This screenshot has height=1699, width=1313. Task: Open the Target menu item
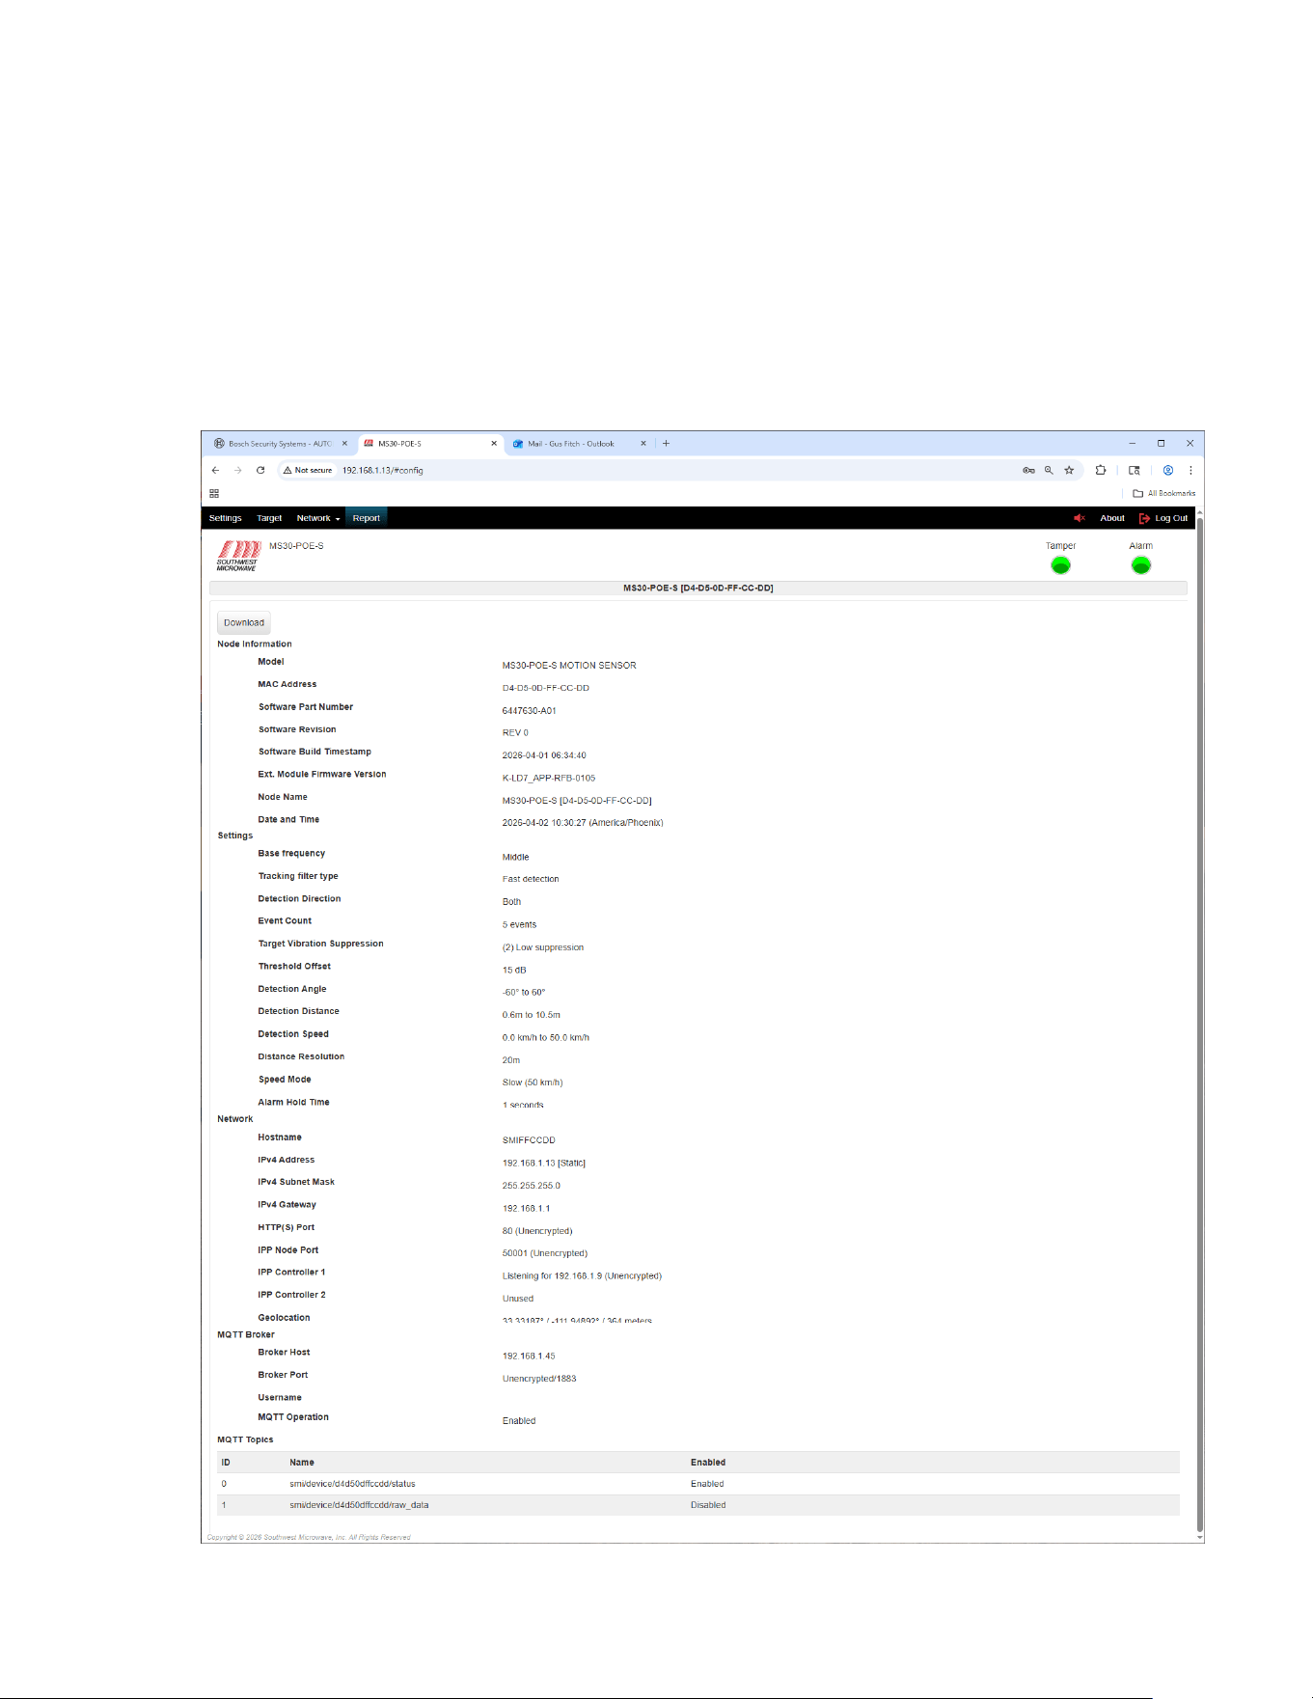[x=269, y=518]
